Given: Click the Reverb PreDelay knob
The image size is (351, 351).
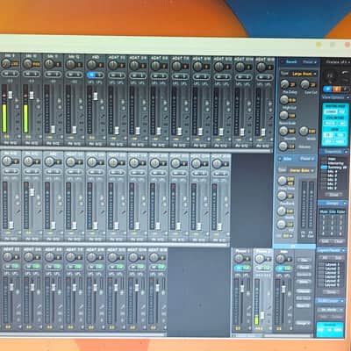Looking at the screenshot, I should [284, 84].
